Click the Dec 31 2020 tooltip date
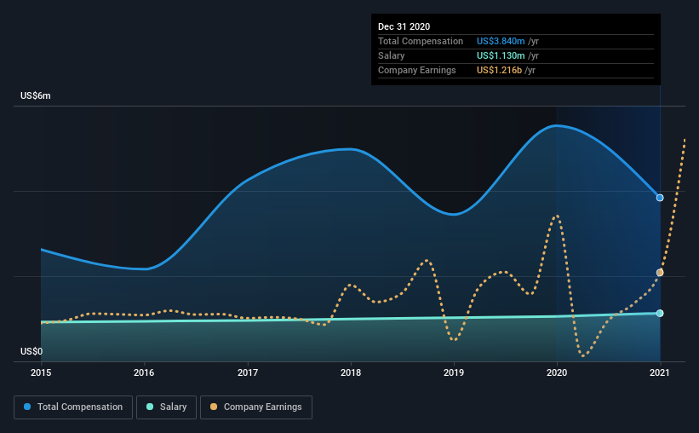 (404, 26)
